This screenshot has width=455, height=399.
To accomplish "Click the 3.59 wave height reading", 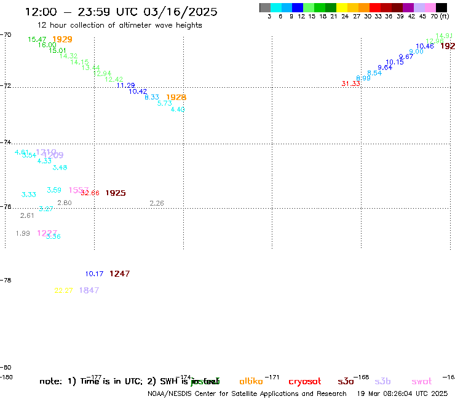I will (x=54, y=190).
